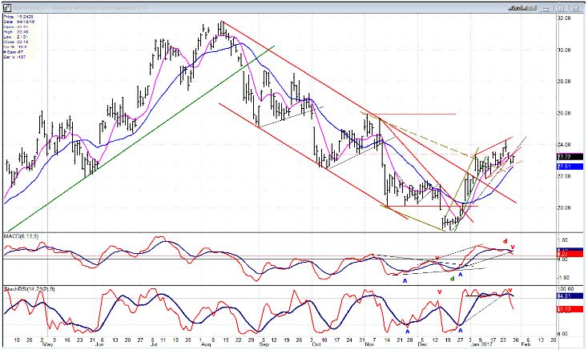This screenshot has height=350, width=588.
Task: Click the blue '^' arrow under StochRSI near Dec 27
Action: point(461,331)
